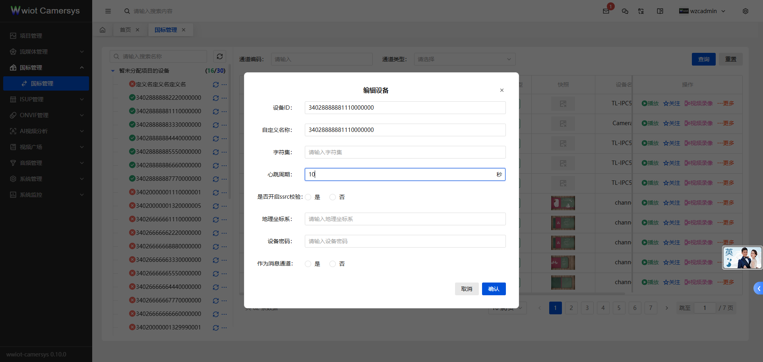
Task: Jump to page 4 in pagination
Action: coord(603,308)
